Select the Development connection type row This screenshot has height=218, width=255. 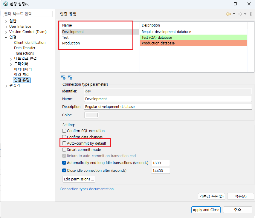coord(100,32)
